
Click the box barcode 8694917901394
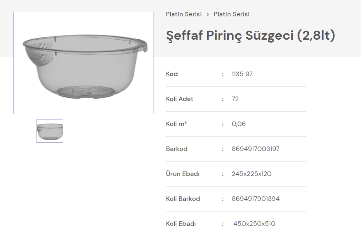click(x=256, y=199)
